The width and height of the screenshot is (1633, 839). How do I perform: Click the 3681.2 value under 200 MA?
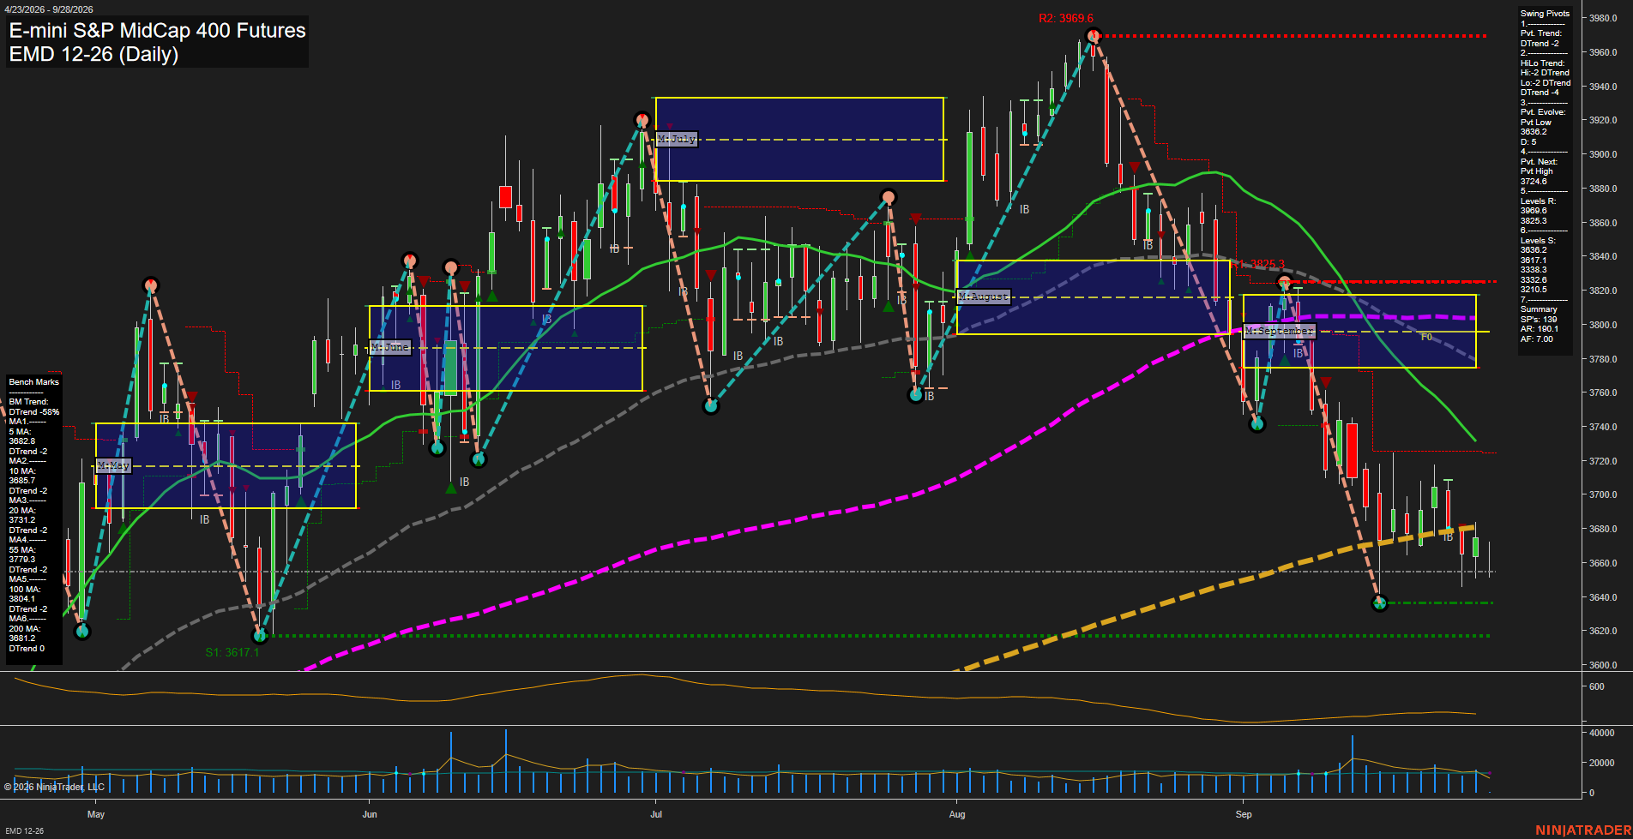[22, 638]
